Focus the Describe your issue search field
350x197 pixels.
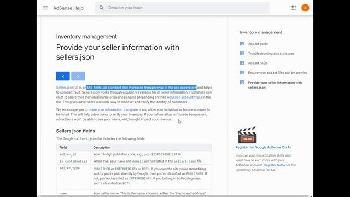[182, 8]
